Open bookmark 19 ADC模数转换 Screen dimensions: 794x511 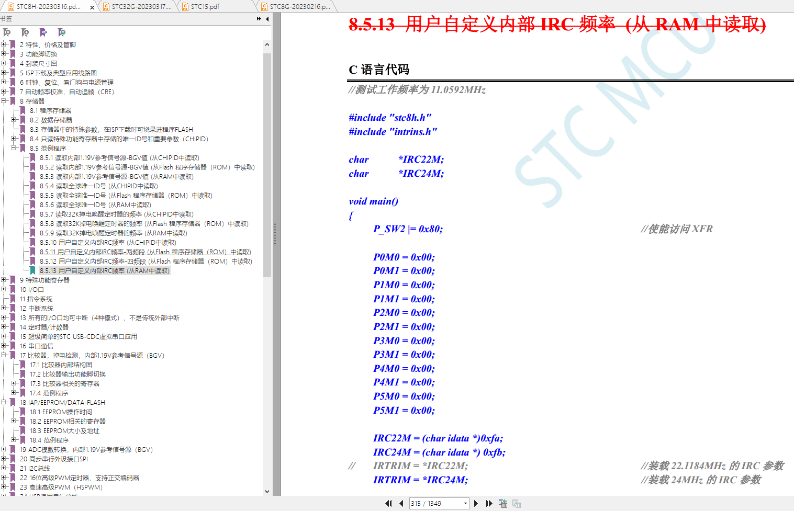click(86, 450)
